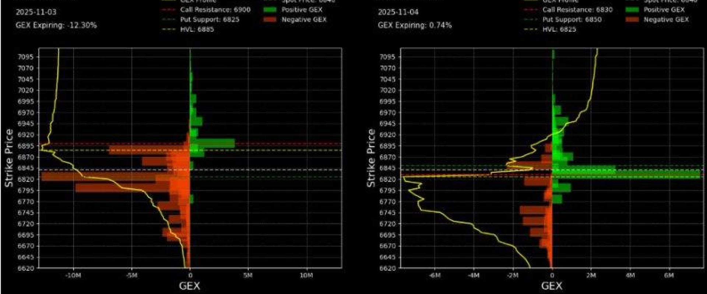Click the HVL: 6825 legend label
The height and width of the screenshot is (294, 707).
[x=559, y=29]
